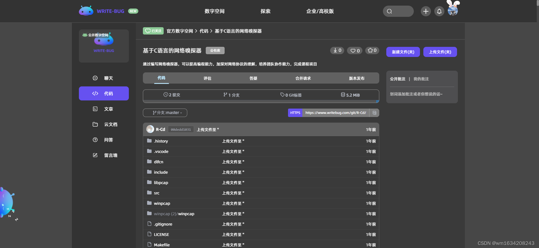Click the download count icon
Image resolution: width=539 pixels, height=248 pixels.
click(x=337, y=50)
